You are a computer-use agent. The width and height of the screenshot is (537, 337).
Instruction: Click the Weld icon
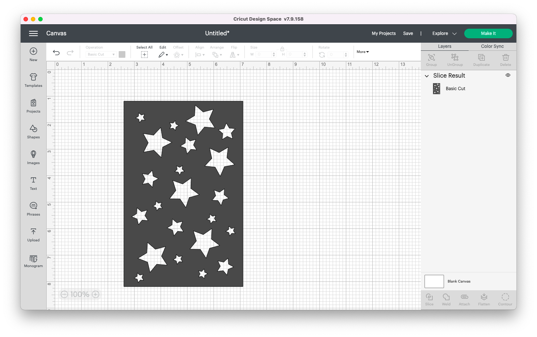[446, 299]
